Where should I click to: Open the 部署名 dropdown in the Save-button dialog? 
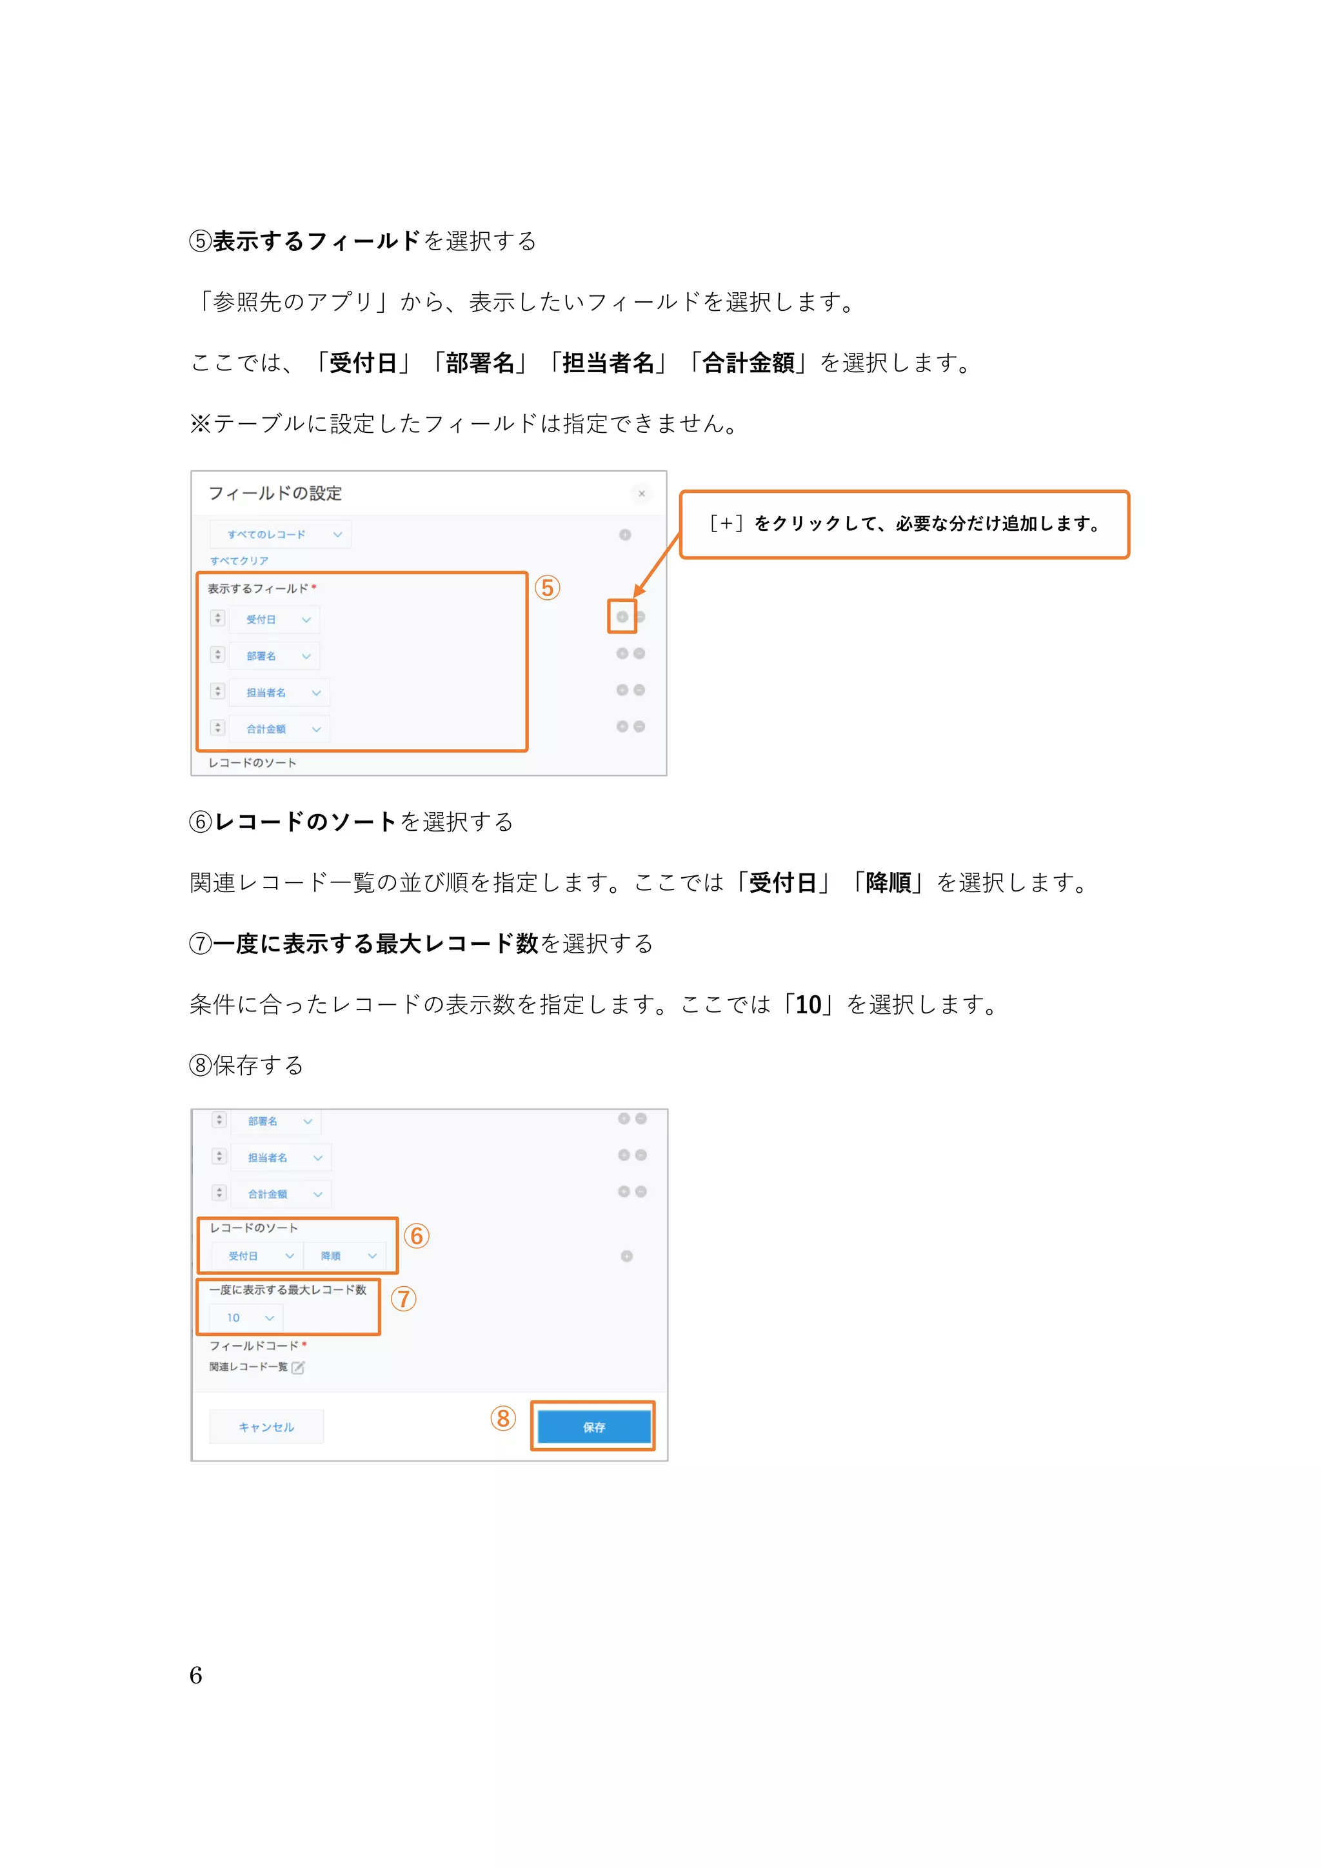pos(277,1122)
